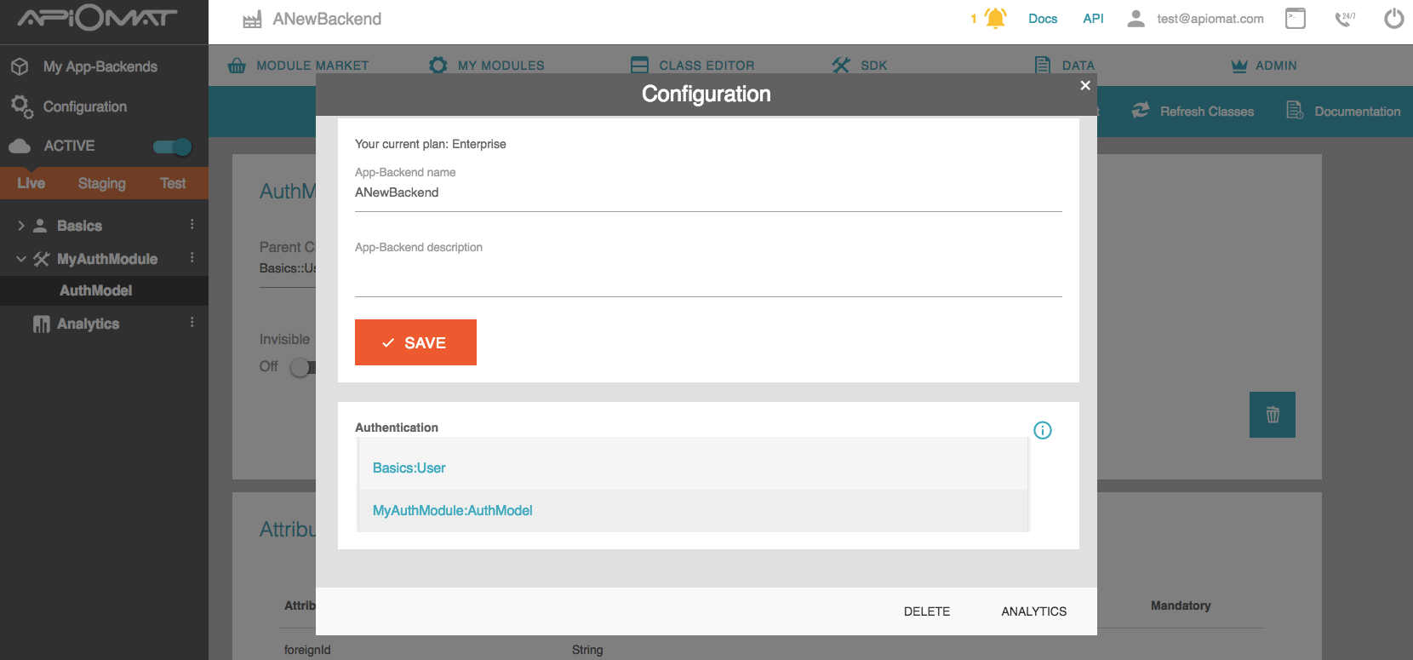
Task: Click the cloud icon beside ACTIVE
Action: point(20,146)
